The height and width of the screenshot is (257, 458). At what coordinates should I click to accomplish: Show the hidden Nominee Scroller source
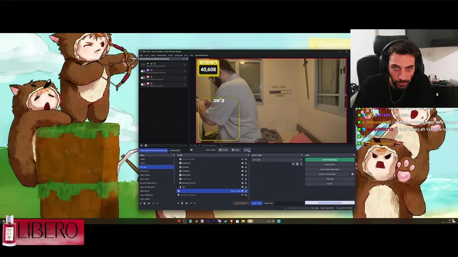(242, 159)
